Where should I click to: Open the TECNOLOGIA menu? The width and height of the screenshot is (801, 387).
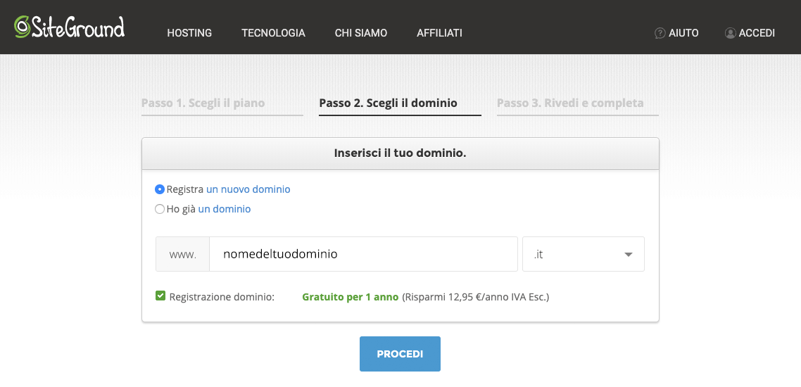[x=273, y=33]
